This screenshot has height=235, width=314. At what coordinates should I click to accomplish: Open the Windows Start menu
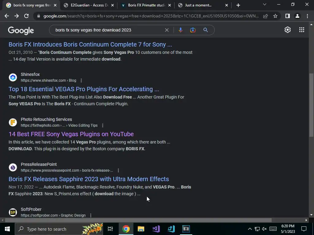[x=7, y=229]
